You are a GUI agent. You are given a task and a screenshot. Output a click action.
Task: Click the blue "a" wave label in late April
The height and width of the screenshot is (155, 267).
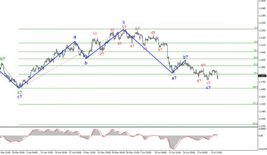(x=75, y=37)
